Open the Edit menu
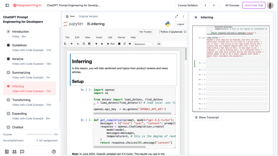This screenshot has width=278, height=156. click(77, 37)
